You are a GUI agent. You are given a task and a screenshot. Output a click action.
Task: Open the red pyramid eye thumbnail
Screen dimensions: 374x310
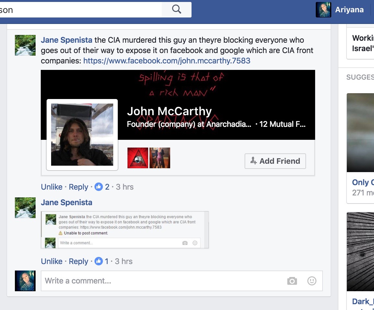pyautogui.click(x=137, y=158)
